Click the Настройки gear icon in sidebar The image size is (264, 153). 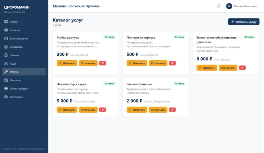click(x=6, y=97)
